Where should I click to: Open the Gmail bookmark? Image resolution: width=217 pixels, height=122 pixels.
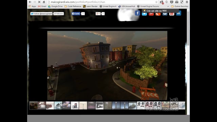click(42, 6)
